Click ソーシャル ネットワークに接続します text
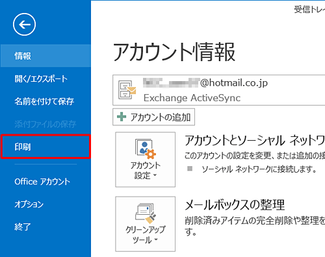 pos(259,169)
